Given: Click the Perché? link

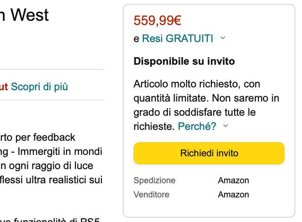Looking at the screenshot, I should click(x=197, y=126).
